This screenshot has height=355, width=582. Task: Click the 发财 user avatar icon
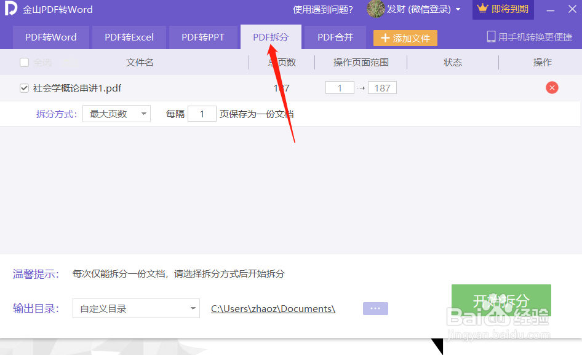[x=376, y=9]
